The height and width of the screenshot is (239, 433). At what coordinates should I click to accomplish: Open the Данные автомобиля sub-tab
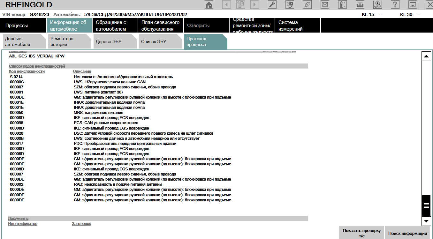[x=25, y=41]
